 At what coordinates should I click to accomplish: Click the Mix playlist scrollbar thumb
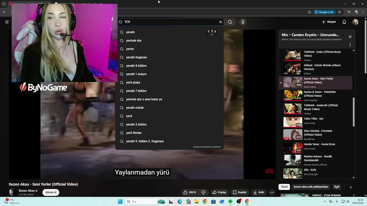354,112
